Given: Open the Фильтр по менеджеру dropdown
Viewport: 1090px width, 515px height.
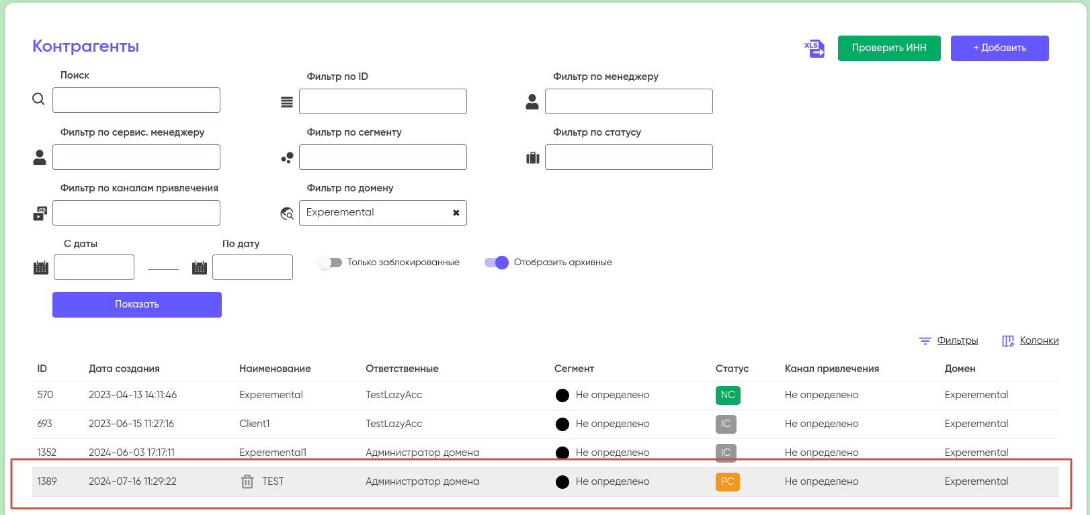Looking at the screenshot, I should pyautogui.click(x=628, y=101).
